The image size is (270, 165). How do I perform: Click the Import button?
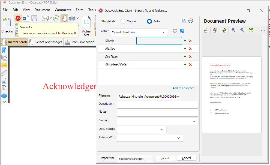[x=165, y=158]
